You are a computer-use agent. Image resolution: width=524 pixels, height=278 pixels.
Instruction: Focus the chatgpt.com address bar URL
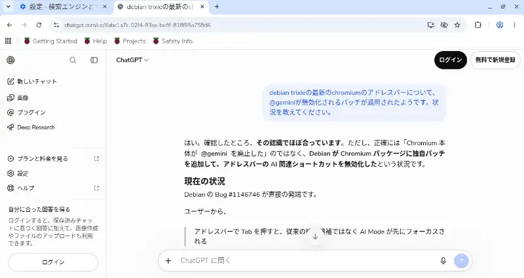(x=138, y=25)
